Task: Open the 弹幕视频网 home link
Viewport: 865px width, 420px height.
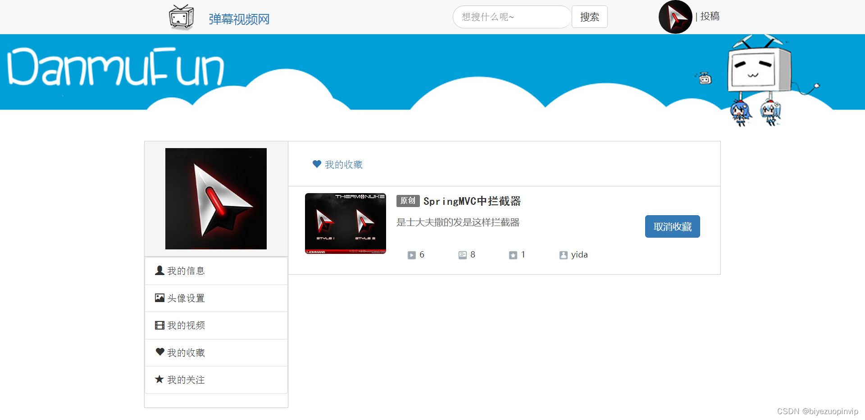Action: [x=239, y=19]
